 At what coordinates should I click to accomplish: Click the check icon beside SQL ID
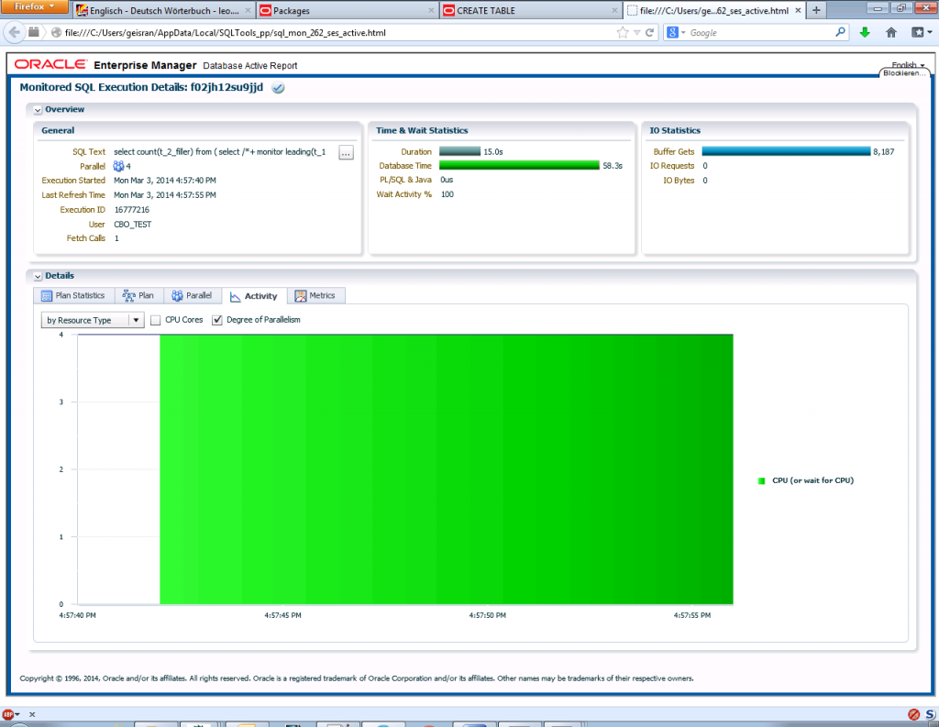(278, 87)
